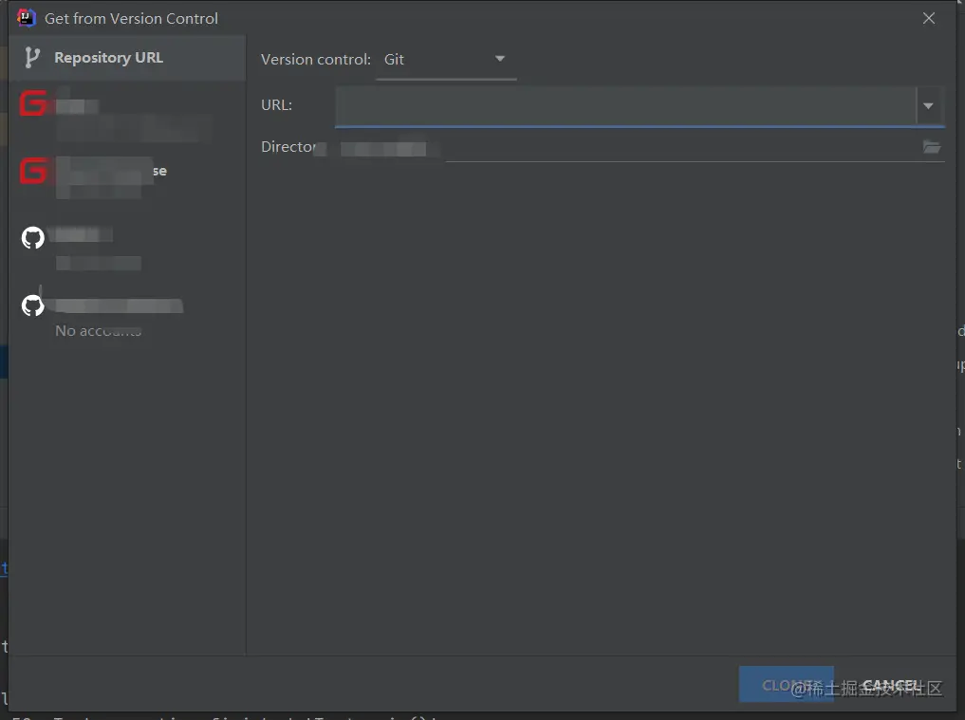Expand the URL history dropdown arrow
965x720 pixels.
pyautogui.click(x=929, y=106)
